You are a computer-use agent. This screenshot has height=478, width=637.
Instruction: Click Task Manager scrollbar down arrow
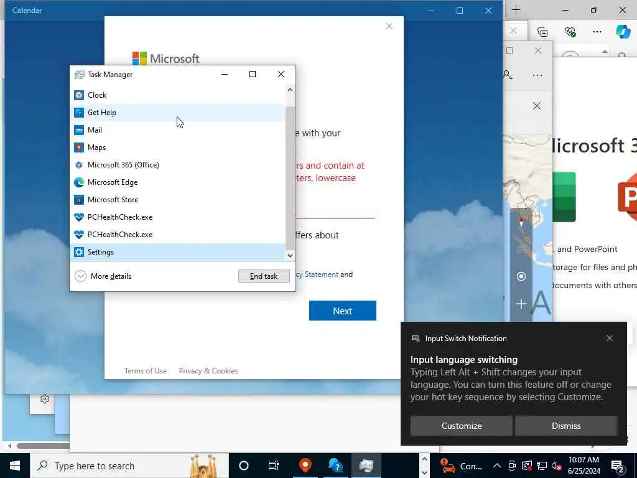click(x=290, y=256)
